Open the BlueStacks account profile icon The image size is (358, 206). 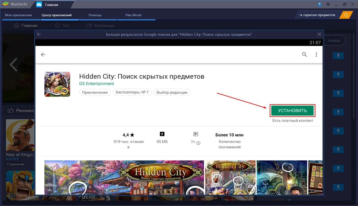319,4
